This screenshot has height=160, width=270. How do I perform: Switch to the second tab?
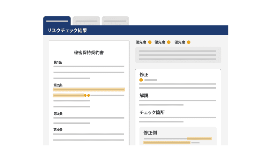pos(86,21)
